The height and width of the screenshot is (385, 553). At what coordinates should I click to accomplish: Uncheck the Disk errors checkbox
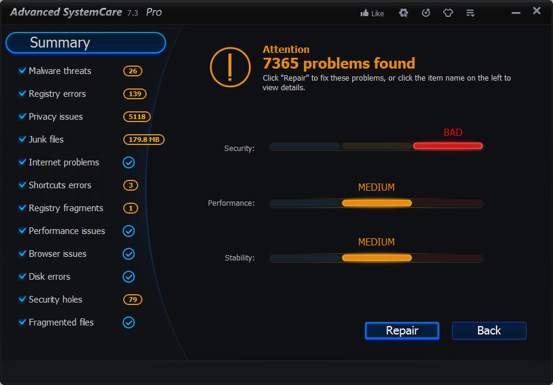pos(22,276)
